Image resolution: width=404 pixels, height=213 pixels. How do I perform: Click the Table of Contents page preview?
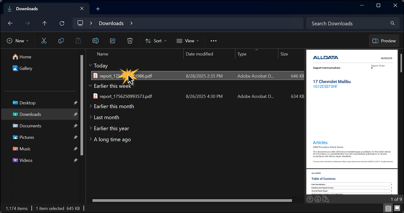click(352, 182)
